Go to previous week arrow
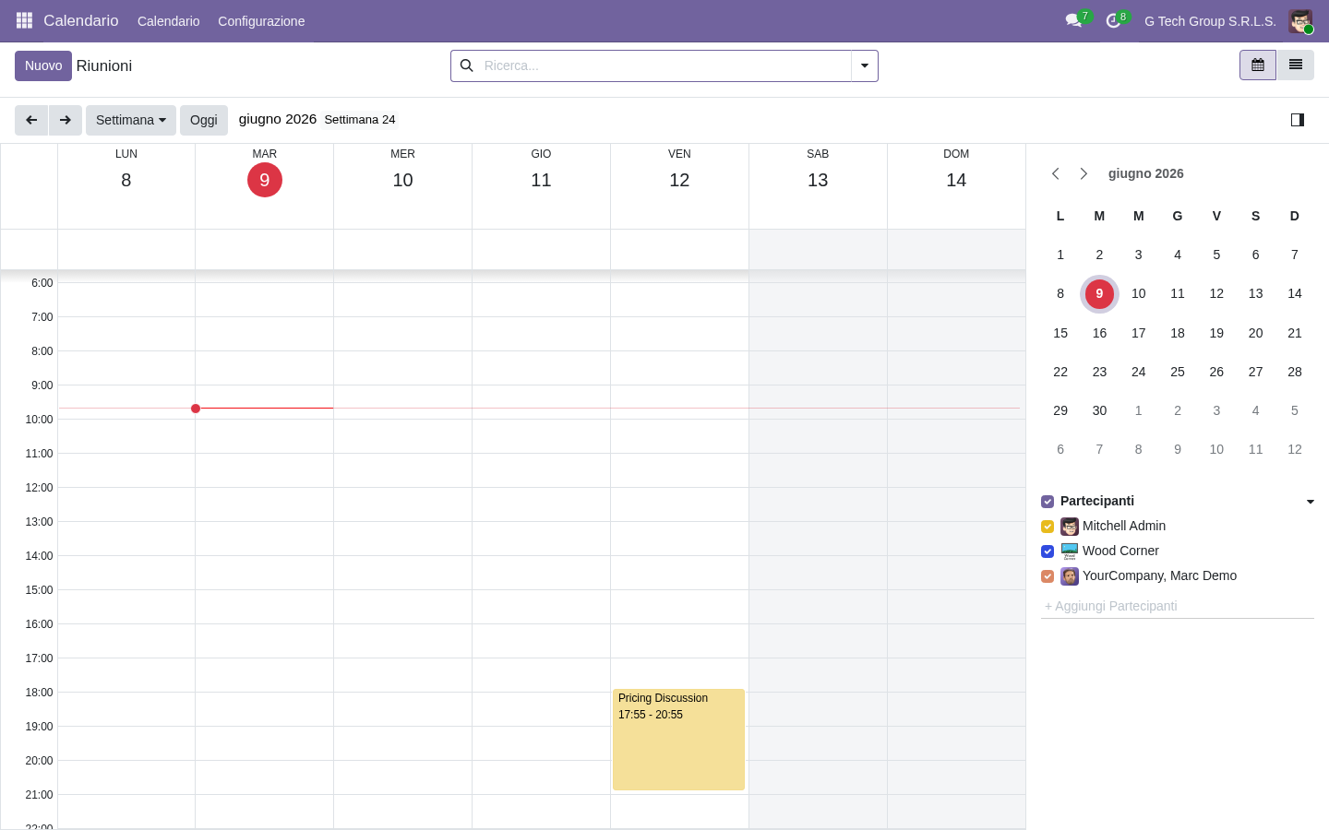Screen dimensions: 1329x830 point(31,120)
